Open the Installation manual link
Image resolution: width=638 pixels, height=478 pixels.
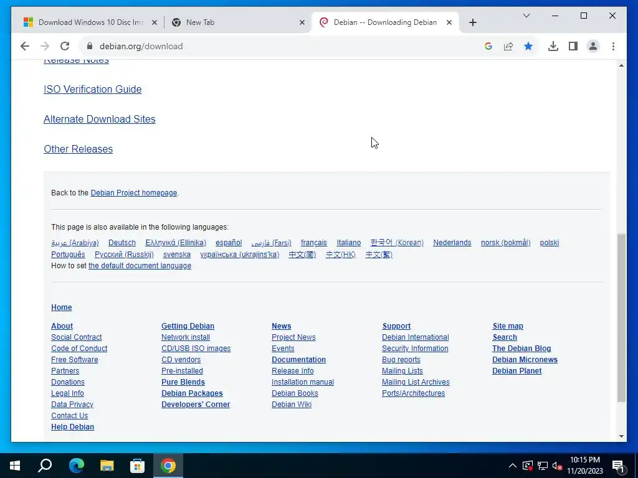point(303,382)
